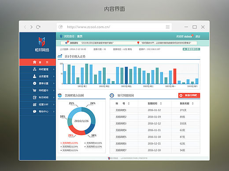The width and height of the screenshot is (229, 171).
Task: Click the 会员管理 person icon
Action: [x=34, y=76]
